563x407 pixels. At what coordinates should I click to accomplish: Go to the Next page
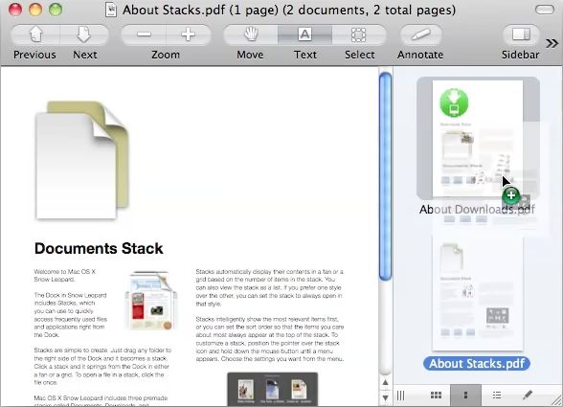(84, 34)
